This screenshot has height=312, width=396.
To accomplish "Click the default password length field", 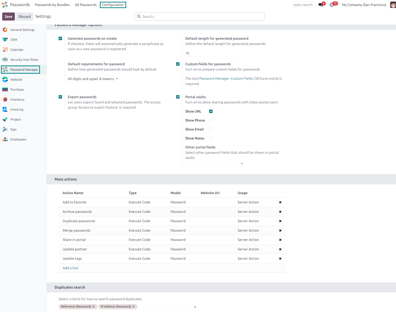I will click(210, 53).
